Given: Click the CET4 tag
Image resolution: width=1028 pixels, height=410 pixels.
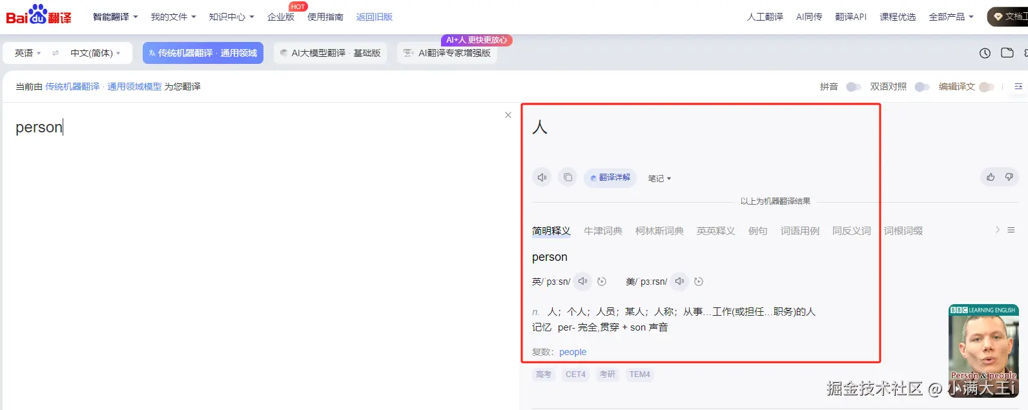Looking at the screenshot, I should click(575, 374).
